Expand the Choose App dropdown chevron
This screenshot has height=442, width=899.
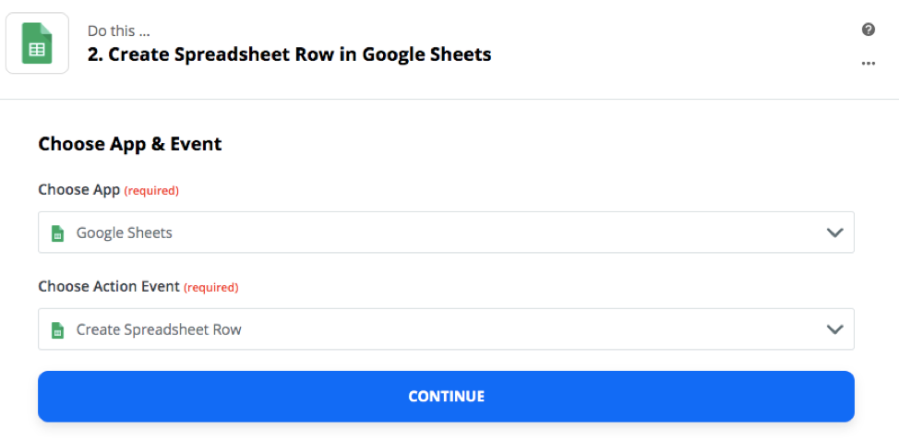pos(834,233)
